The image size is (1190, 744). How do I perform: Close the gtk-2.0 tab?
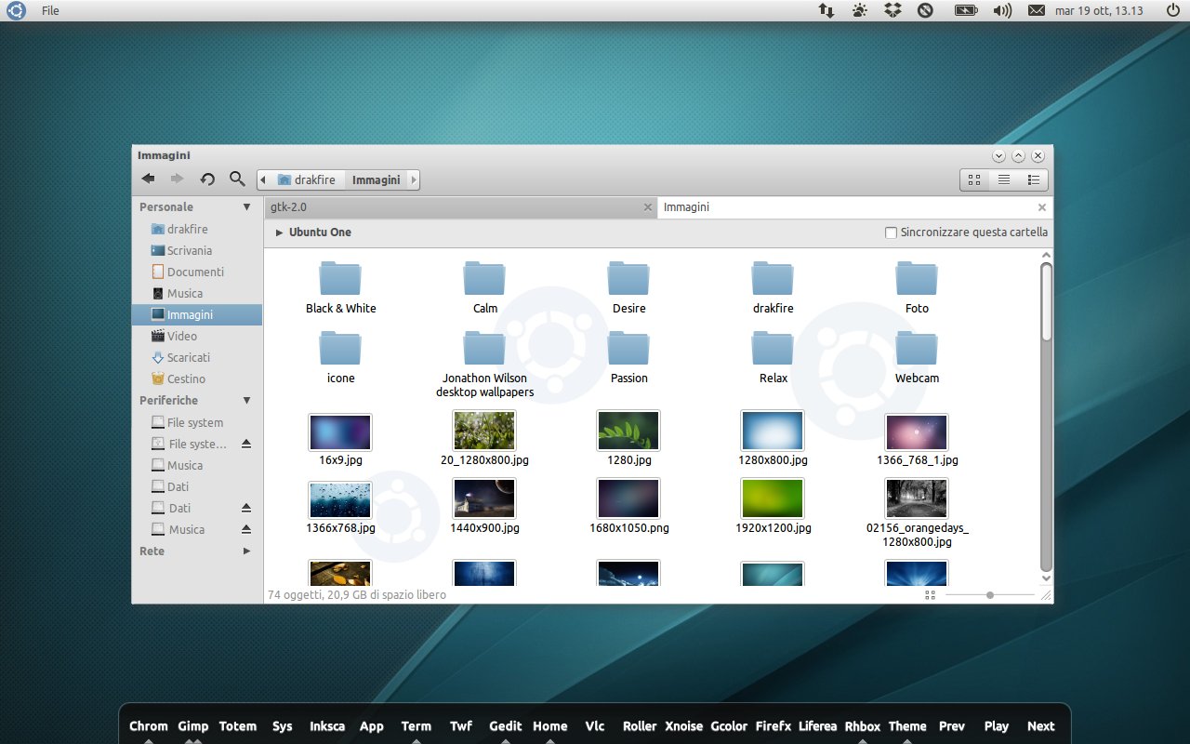pyautogui.click(x=648, y=207)
